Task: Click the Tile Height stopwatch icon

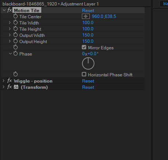Action: tap(15, 28)
